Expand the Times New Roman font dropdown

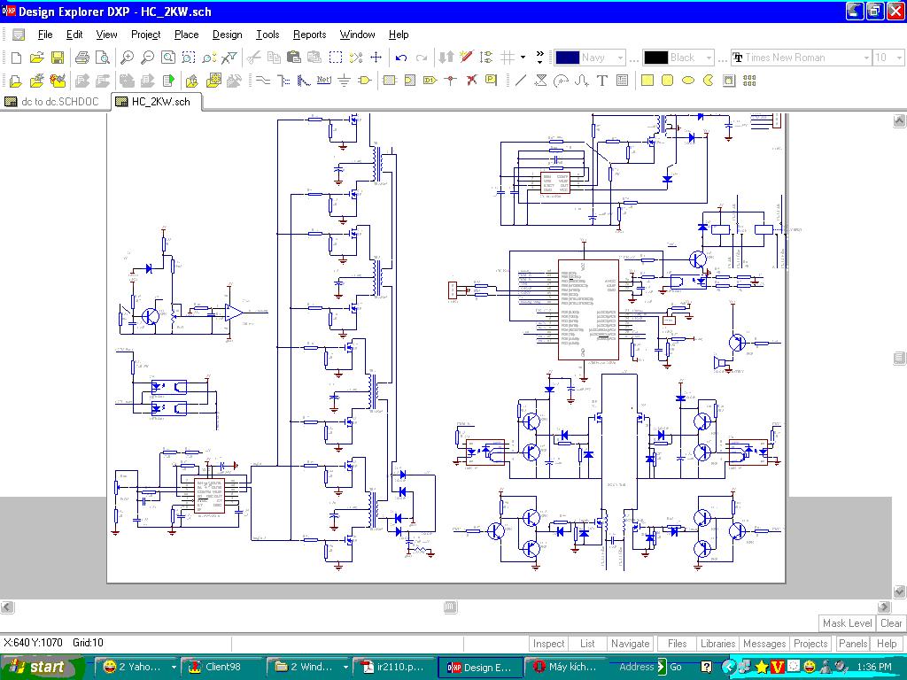(x=866, y=58)
